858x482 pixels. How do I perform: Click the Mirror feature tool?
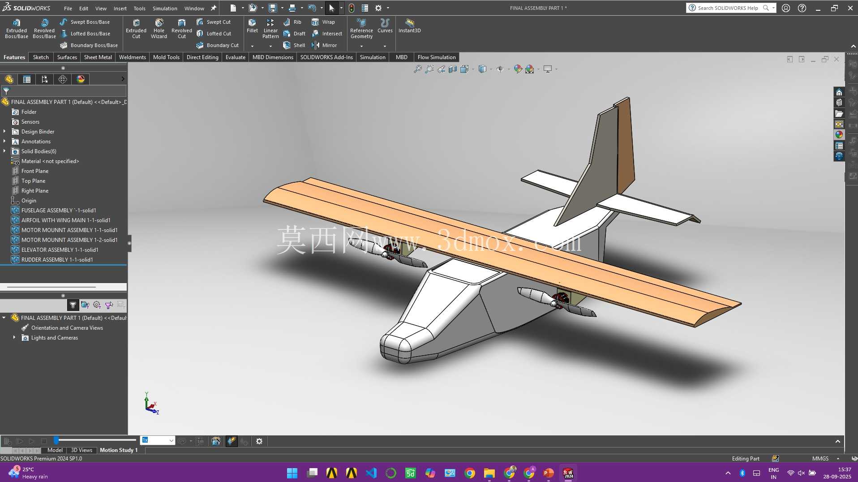(x=324, y=45)
